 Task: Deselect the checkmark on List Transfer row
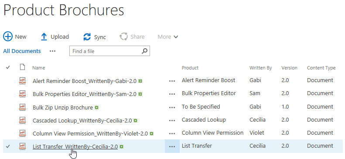[8, 146]
